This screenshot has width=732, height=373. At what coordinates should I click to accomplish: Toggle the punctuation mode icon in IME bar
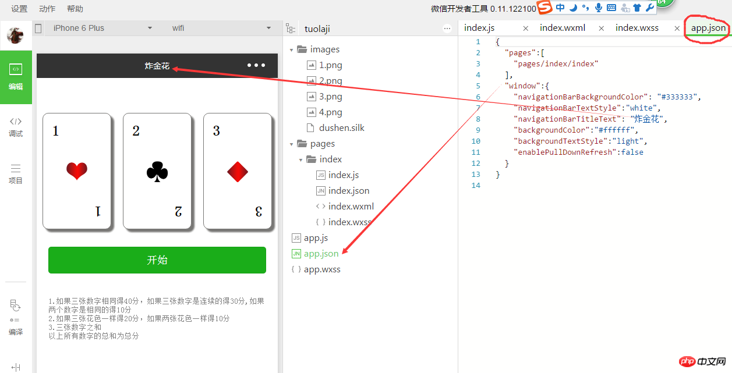(585, 8)
